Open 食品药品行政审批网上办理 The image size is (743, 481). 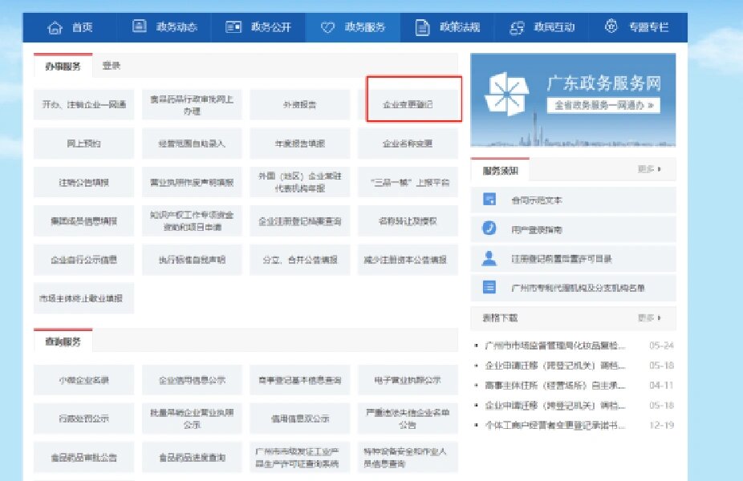point(192,105)
